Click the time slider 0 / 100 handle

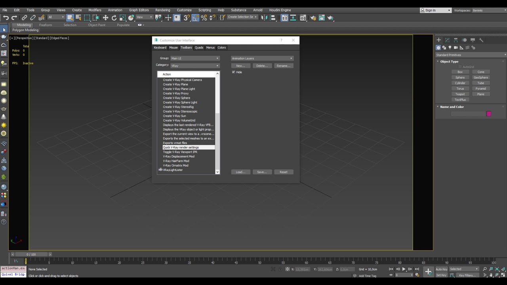point(31,254)
